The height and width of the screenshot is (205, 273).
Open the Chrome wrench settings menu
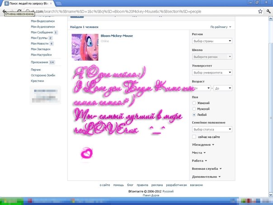click(268, 11)
